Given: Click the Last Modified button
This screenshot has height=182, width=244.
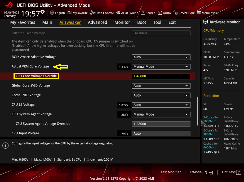Looking at the screenshot, I should tap(171, 172).
